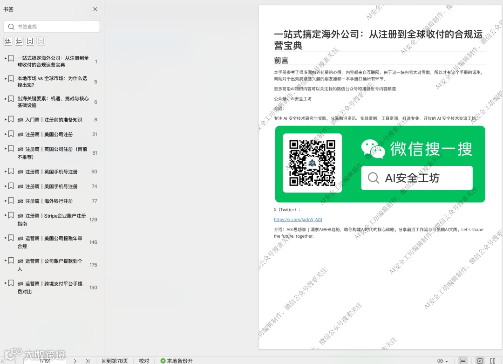Expand bookmark 入门篇 注册前的准备知识
Viewport: 503px width, 364px height.
[x=6, y=119]
